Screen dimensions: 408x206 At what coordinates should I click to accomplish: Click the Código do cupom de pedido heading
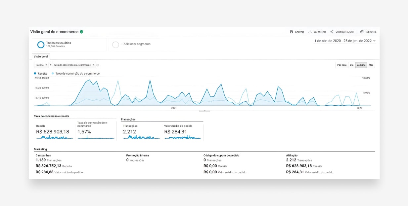coord(221,155)
